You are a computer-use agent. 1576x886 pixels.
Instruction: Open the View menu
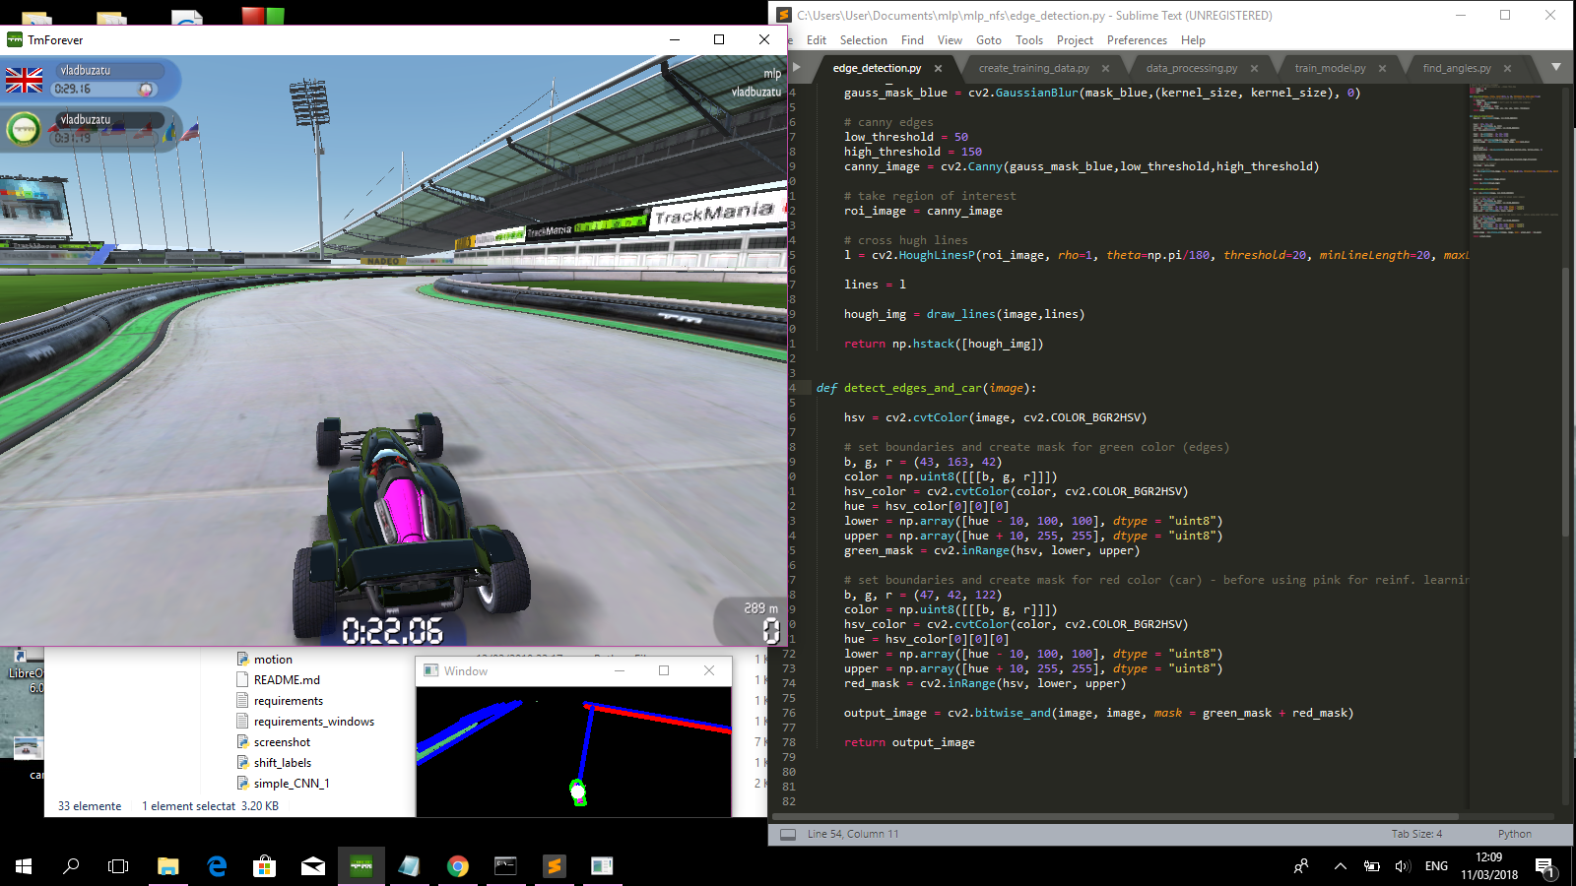(950, 40)
